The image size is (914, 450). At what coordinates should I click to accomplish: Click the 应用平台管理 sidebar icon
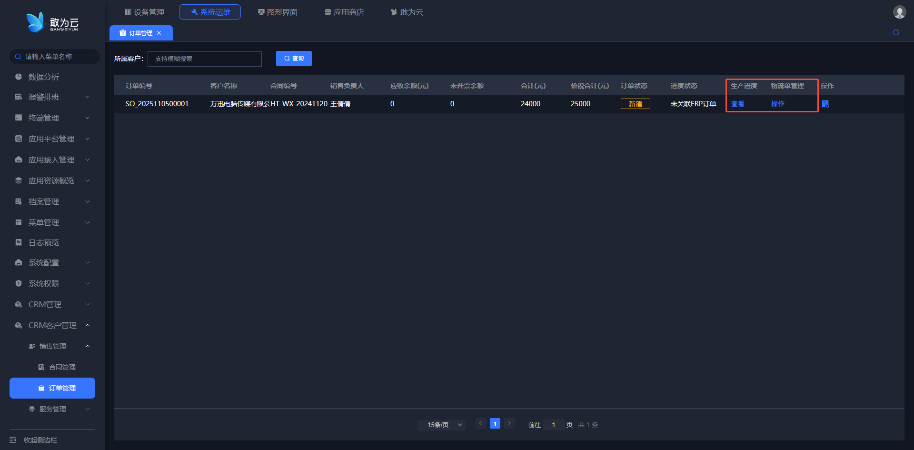(x=19, y=139)
